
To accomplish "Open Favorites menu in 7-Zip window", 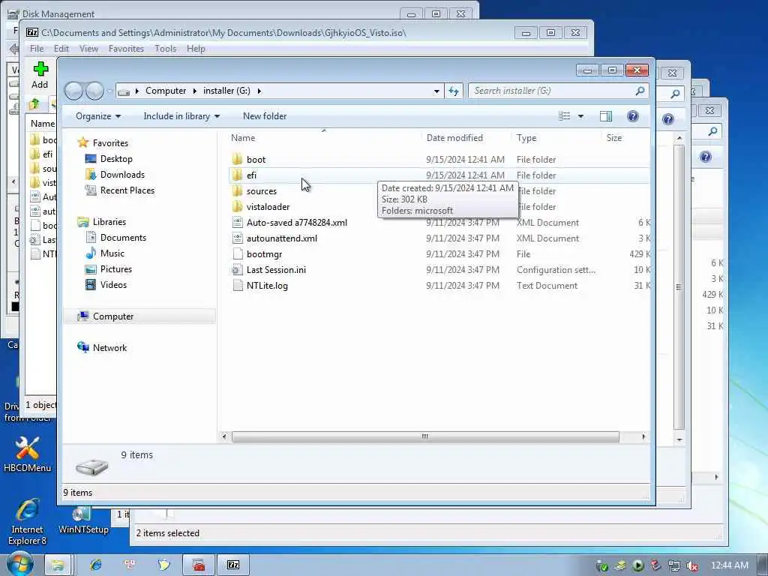I will [126, 49].
